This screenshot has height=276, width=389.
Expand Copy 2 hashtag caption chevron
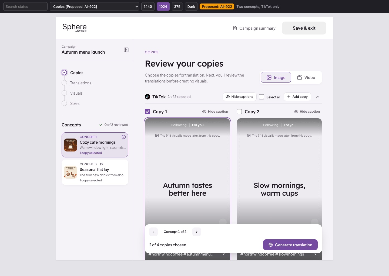(316, 254)
